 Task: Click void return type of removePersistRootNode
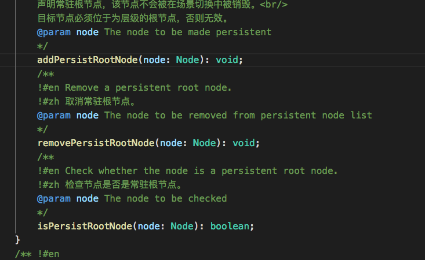[244, 143]
